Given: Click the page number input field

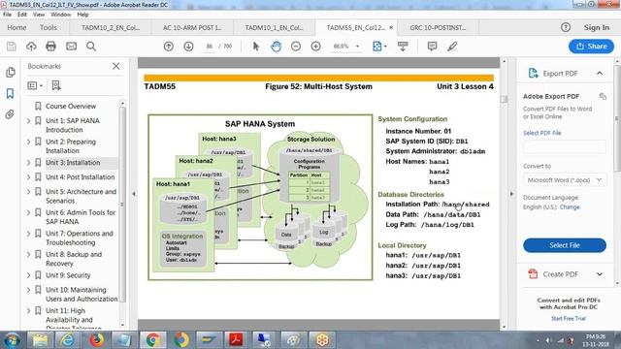Looking at the screenshot, I should click(x=210, y=47).
